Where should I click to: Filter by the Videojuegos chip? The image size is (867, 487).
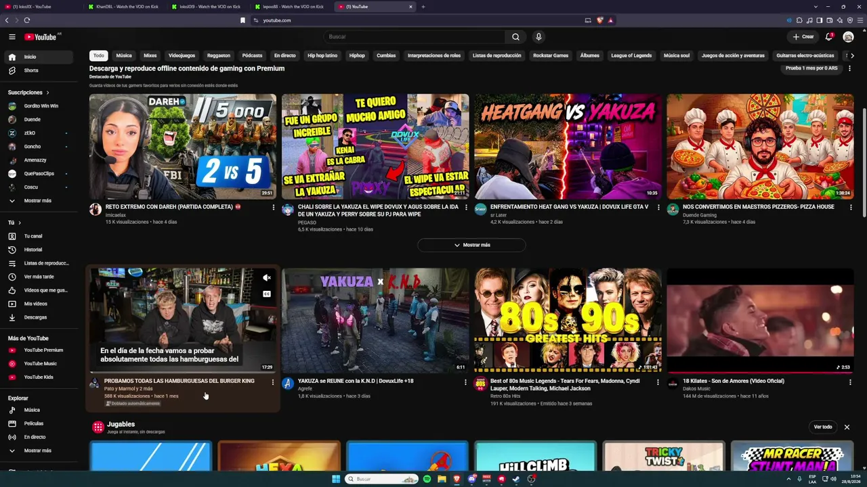tap(182, 55)
